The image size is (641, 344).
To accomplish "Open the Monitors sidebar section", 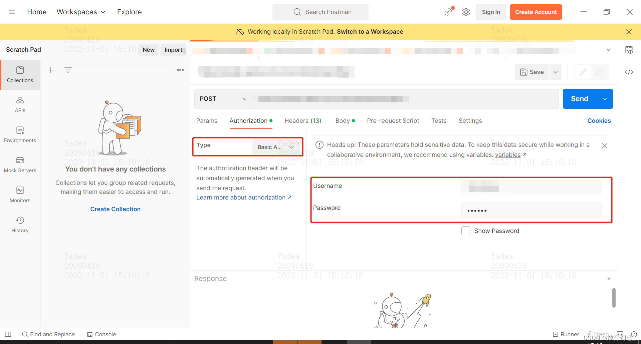I will (20, 195).
